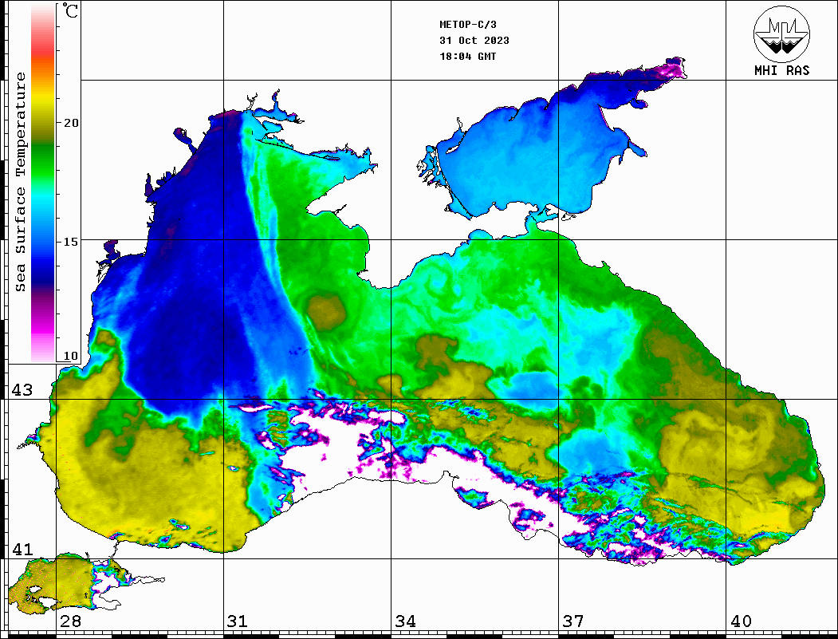Click the time '18:04 GMT'
Viewport: 838px width, 639px height.
pyautogui.click(x=467, y=57)
